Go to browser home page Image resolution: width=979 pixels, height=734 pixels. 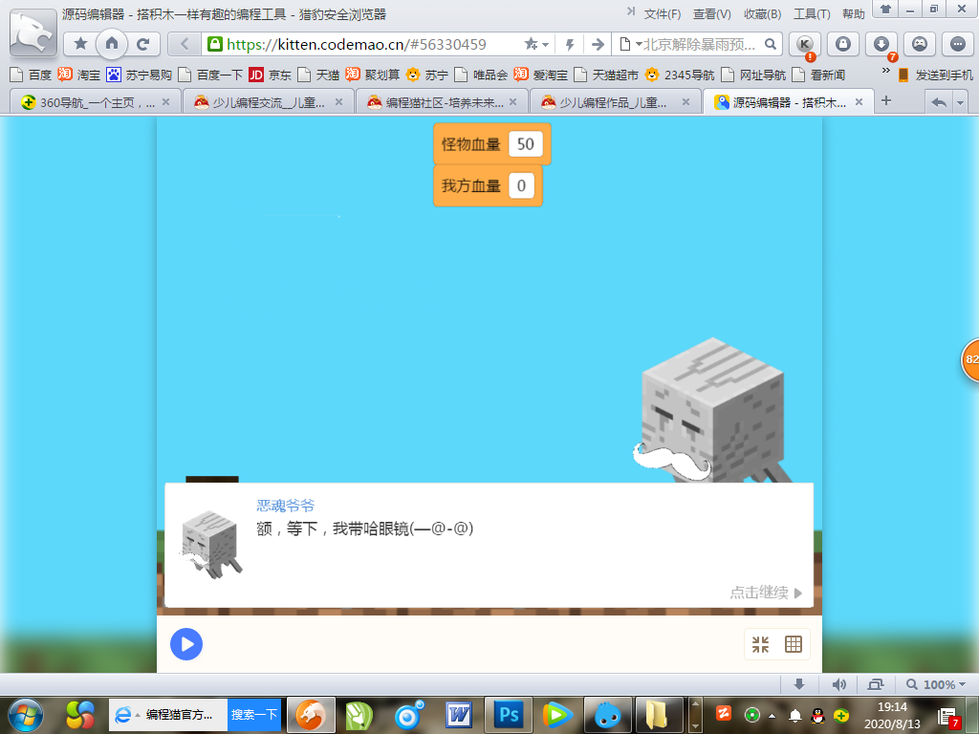click(112, 44)
